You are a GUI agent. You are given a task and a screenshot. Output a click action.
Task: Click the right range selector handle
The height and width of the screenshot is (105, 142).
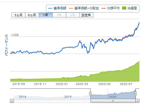136,94
